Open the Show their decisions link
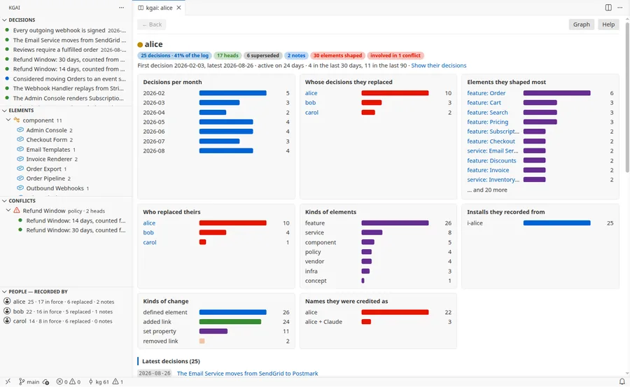630x387 pixels. point(439,66)
